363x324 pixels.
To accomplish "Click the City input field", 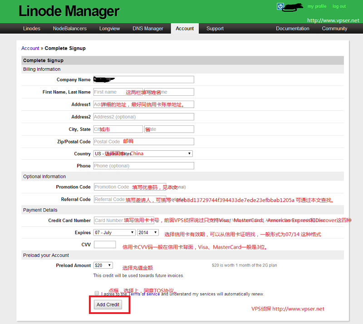I will (118, 129).
